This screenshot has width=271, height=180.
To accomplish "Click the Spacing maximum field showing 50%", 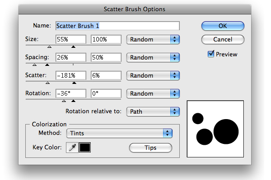I will 106,57.
